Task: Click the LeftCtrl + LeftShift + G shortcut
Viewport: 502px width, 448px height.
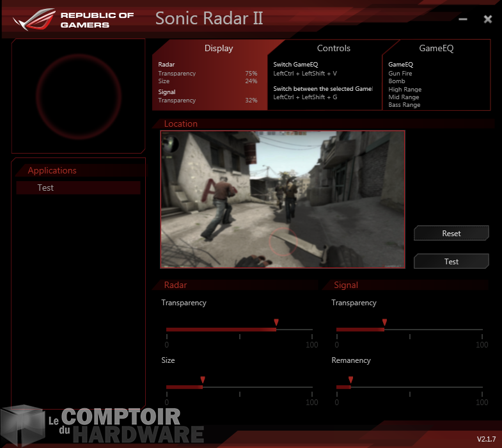Action: pos(305,97)
